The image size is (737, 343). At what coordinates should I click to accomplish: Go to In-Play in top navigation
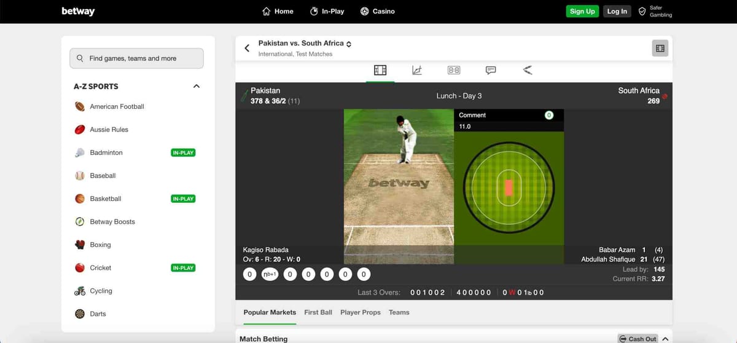[327, 11]
